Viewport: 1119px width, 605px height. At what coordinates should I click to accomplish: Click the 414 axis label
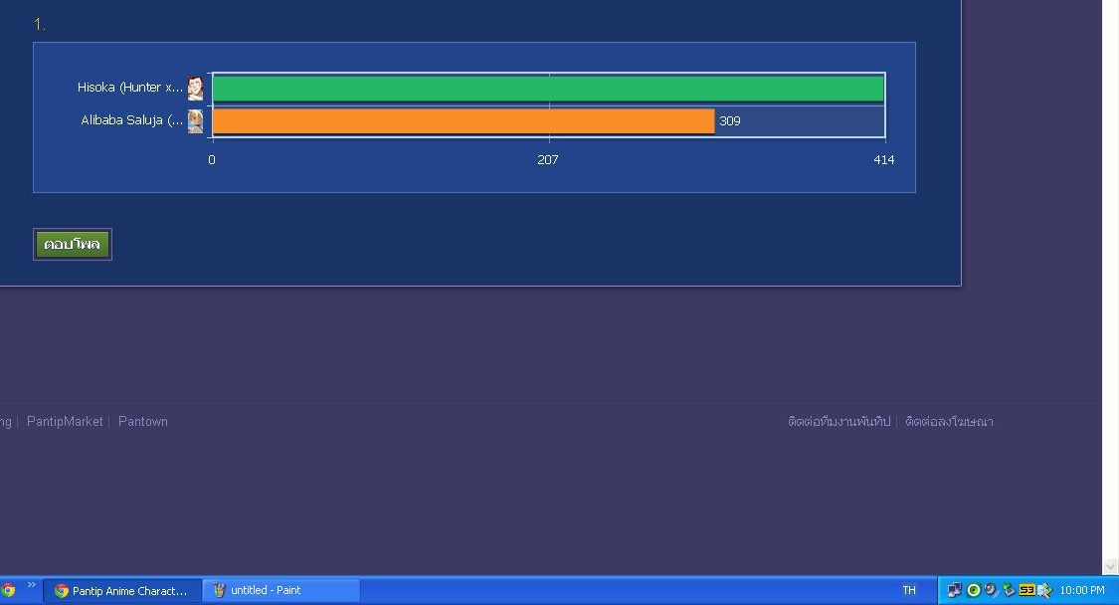point(883,160)
